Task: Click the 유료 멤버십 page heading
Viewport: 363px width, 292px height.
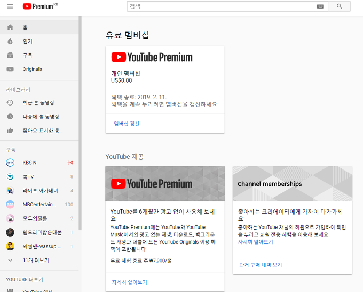Action: point(127,35)
